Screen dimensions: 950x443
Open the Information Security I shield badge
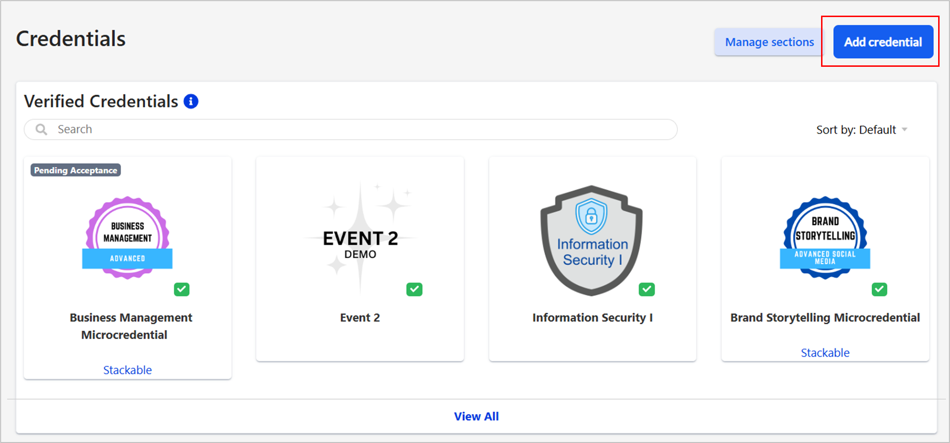pos(592,240)
